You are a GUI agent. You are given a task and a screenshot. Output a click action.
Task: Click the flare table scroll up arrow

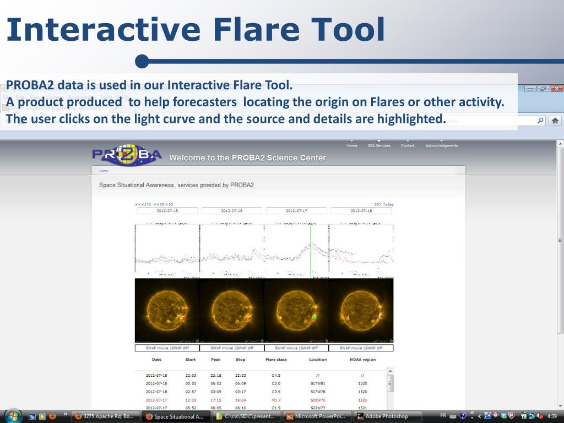coord(391,371)
